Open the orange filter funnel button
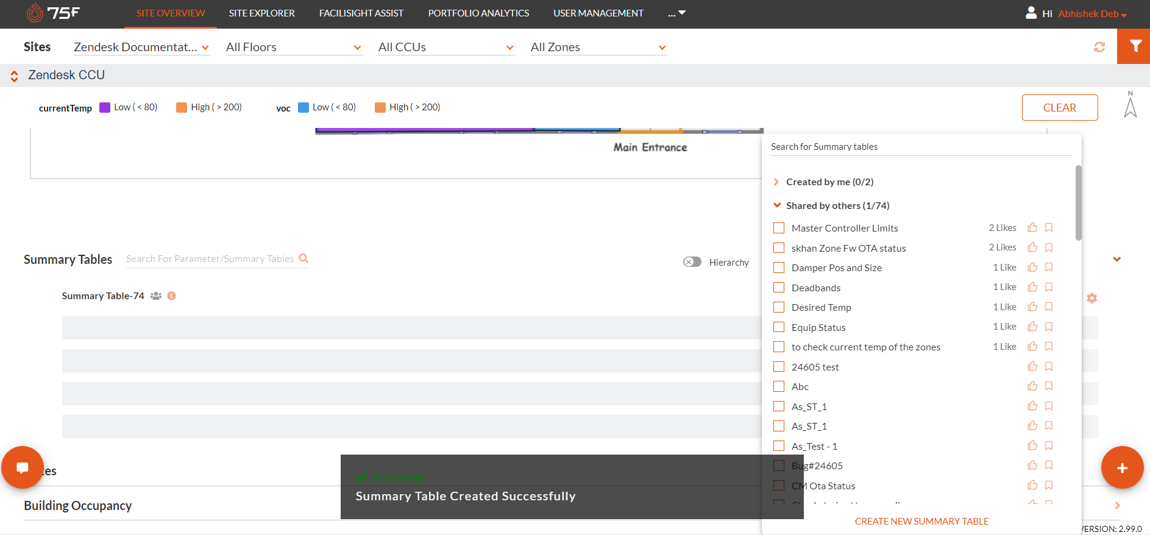 click(x=1134, y=46)
